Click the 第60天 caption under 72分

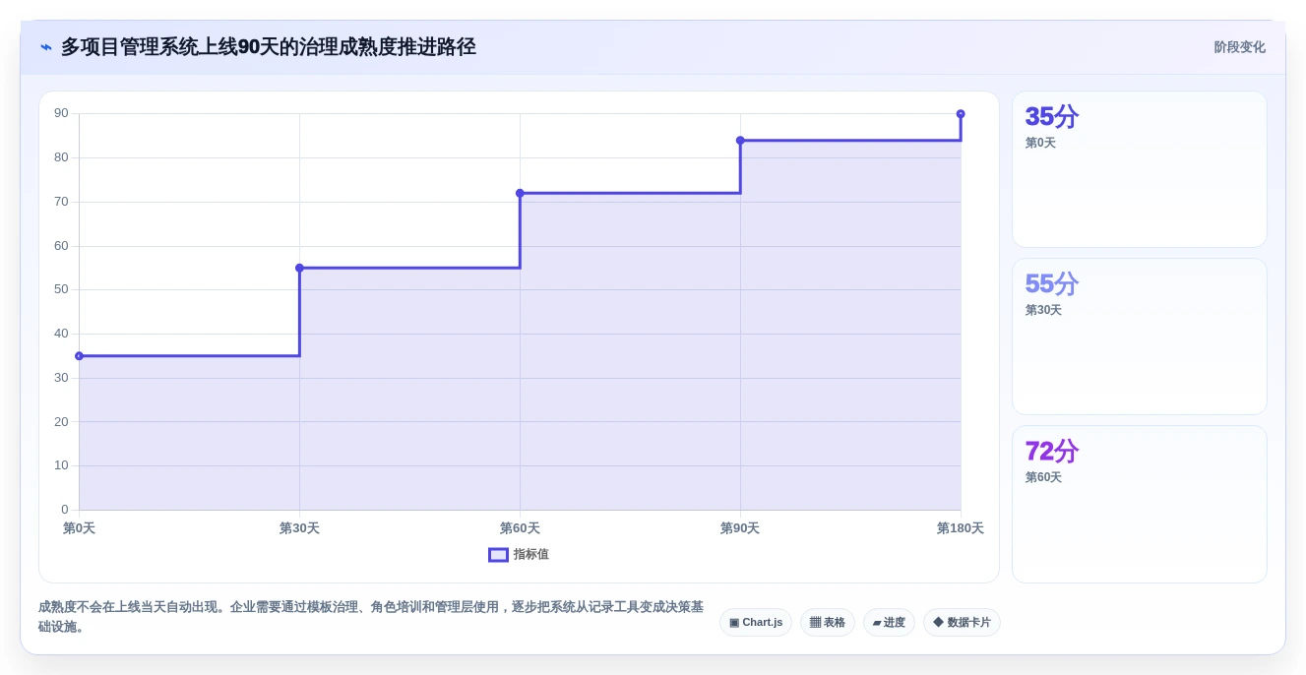tap(1043, 477)
